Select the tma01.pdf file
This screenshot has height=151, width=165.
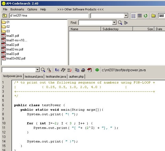pyautogui.click(x=10, y=36)
